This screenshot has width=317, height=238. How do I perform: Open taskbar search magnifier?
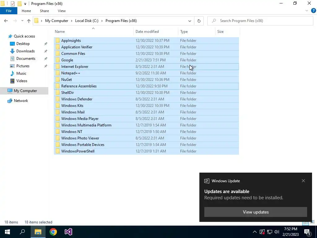tap(22, 232)
